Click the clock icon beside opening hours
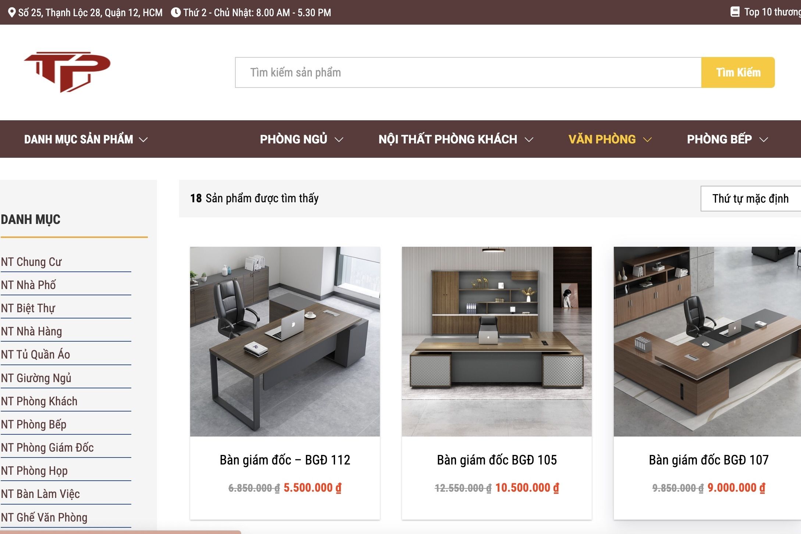 [x=176, y=13]
